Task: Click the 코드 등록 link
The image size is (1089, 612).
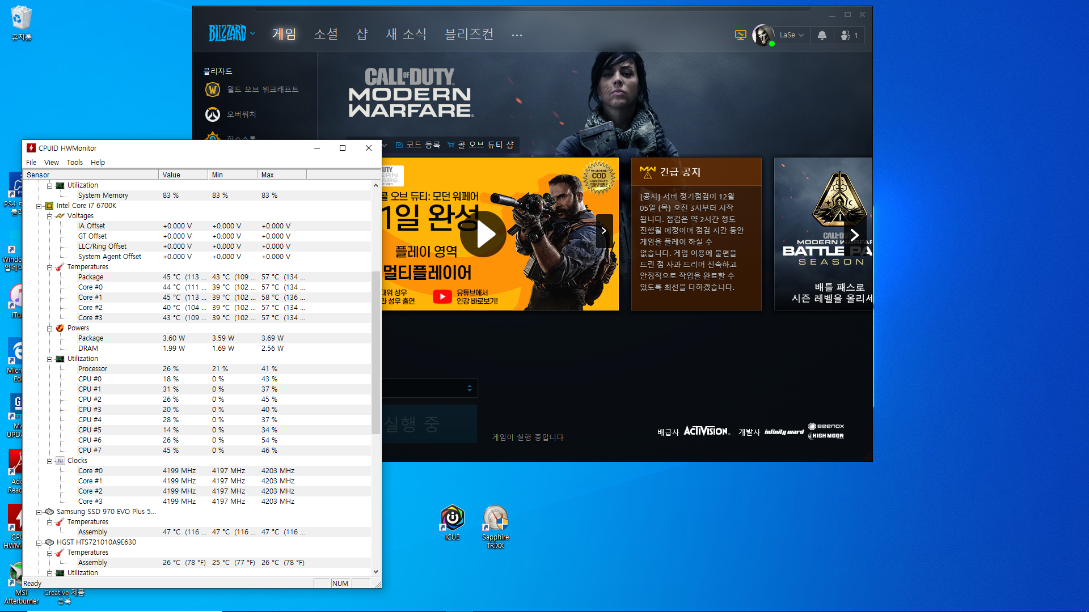Action: pos(419,145)
